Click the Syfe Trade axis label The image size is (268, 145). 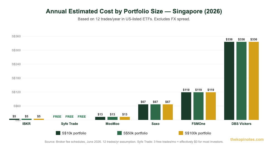[70, 124]
